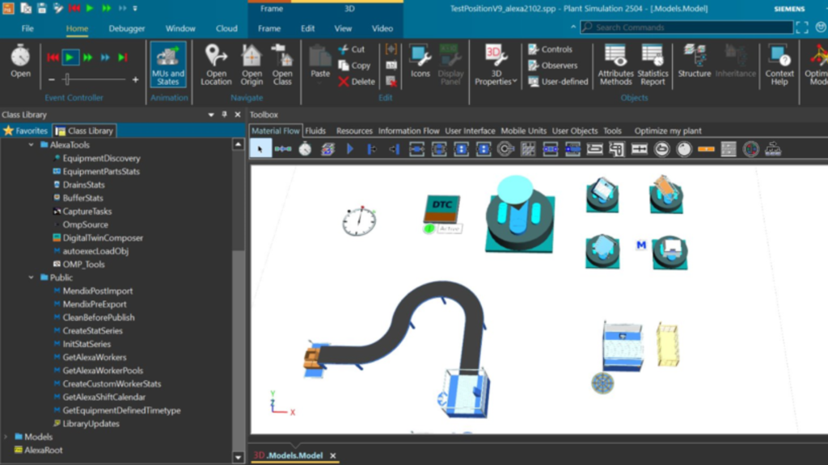Open Controls in Objects group
The height and width of the screenshot is (465, 828).
pos(550,49)
